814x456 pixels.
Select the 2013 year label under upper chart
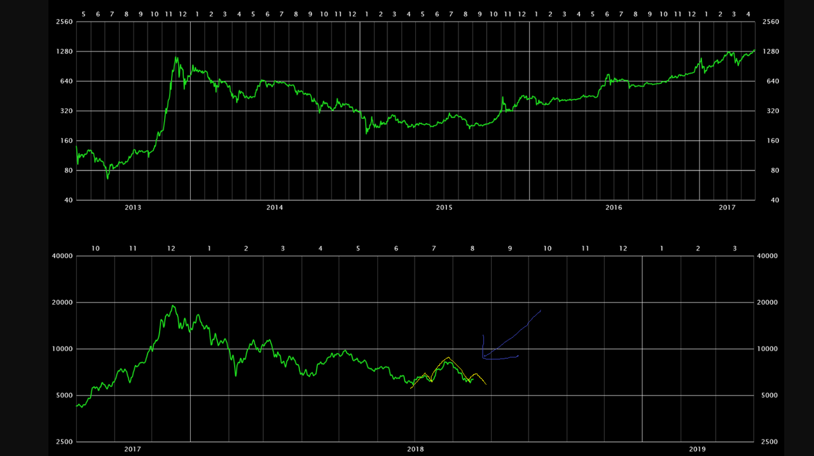click(x=133, y=207)
